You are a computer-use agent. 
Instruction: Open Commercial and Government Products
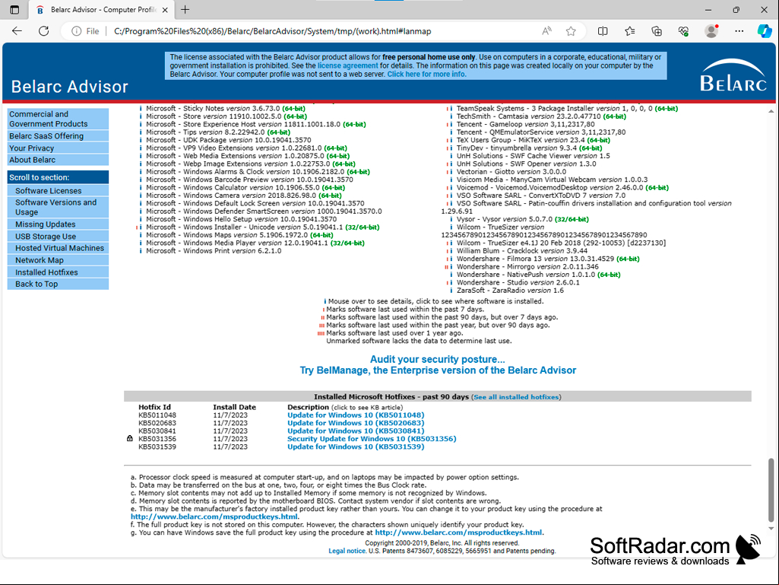[58, 119]
